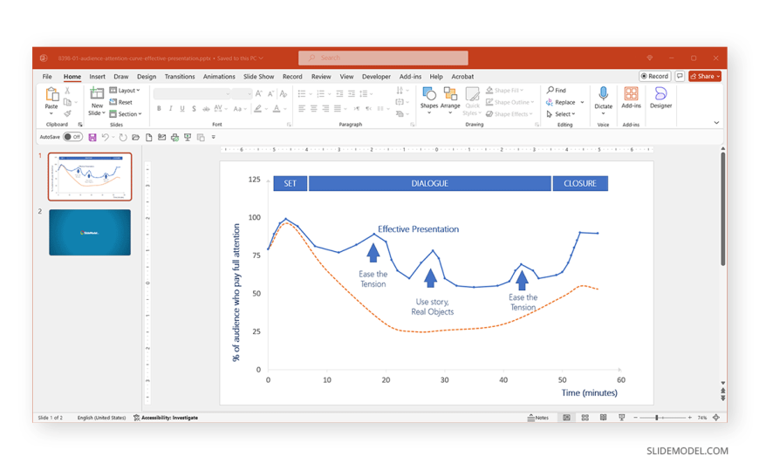Screen dimensions: 759x470
Task: Open the Animations tab
Action: 219,77
